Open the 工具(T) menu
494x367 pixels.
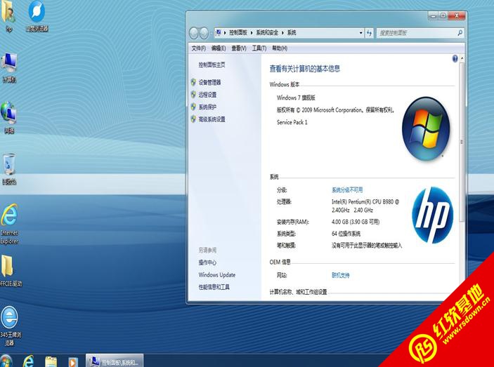pos(259,48)
